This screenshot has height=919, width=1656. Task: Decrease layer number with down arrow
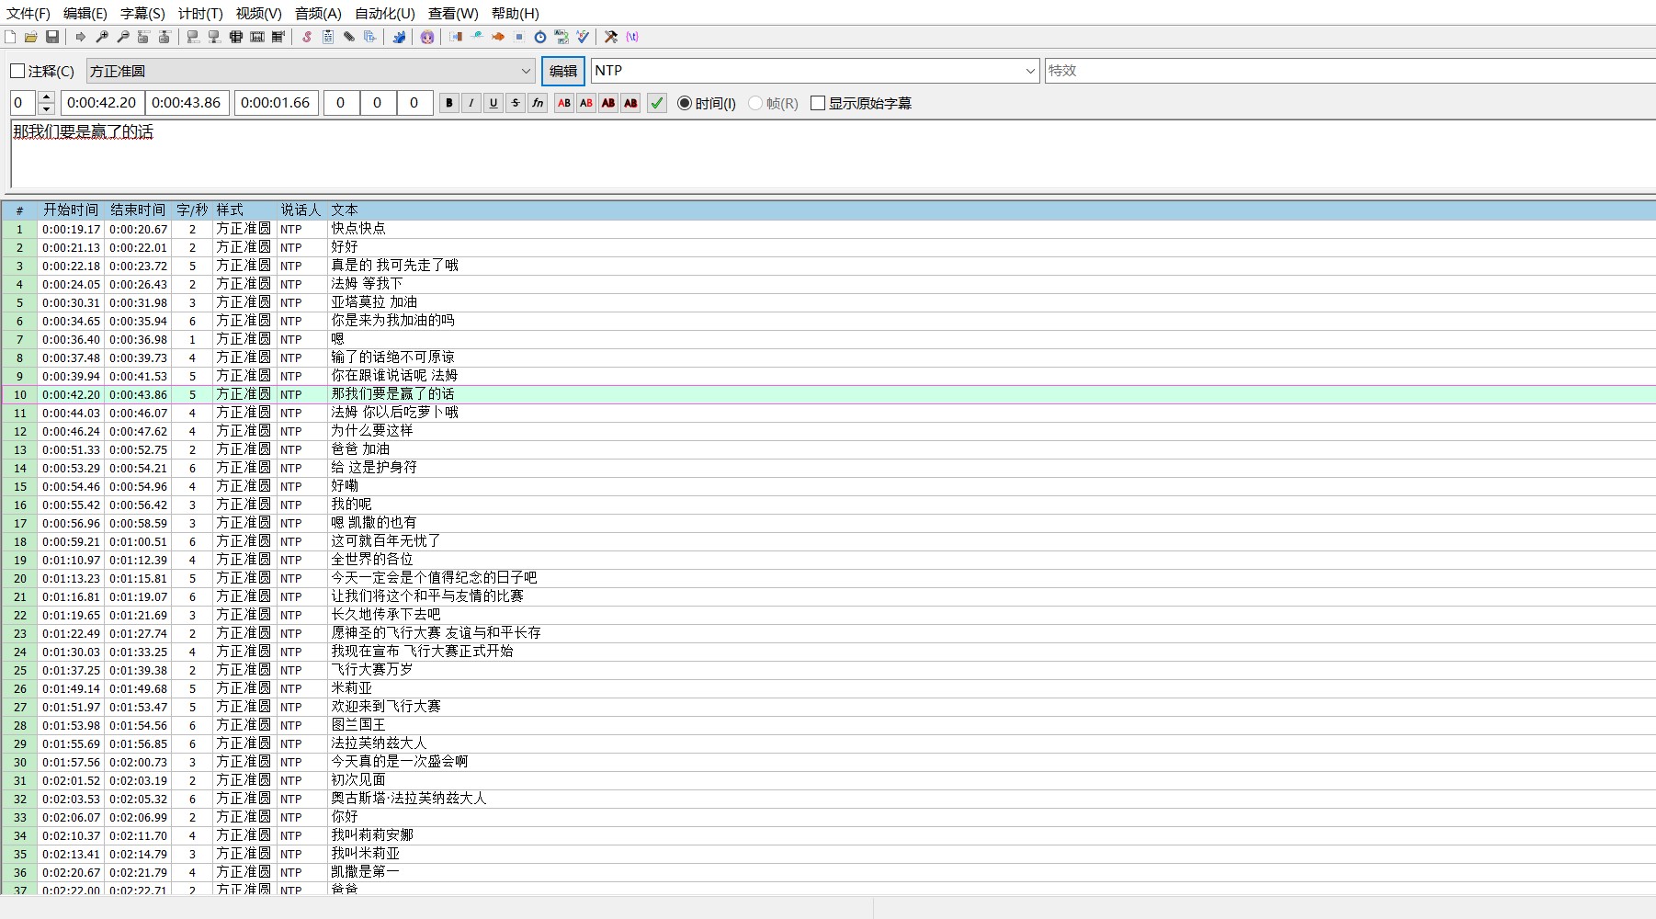(x=47, y=108)
